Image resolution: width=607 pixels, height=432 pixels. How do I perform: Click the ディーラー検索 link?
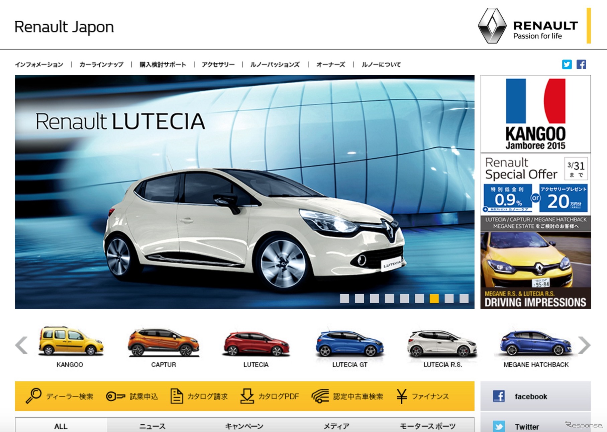[70, 397]
